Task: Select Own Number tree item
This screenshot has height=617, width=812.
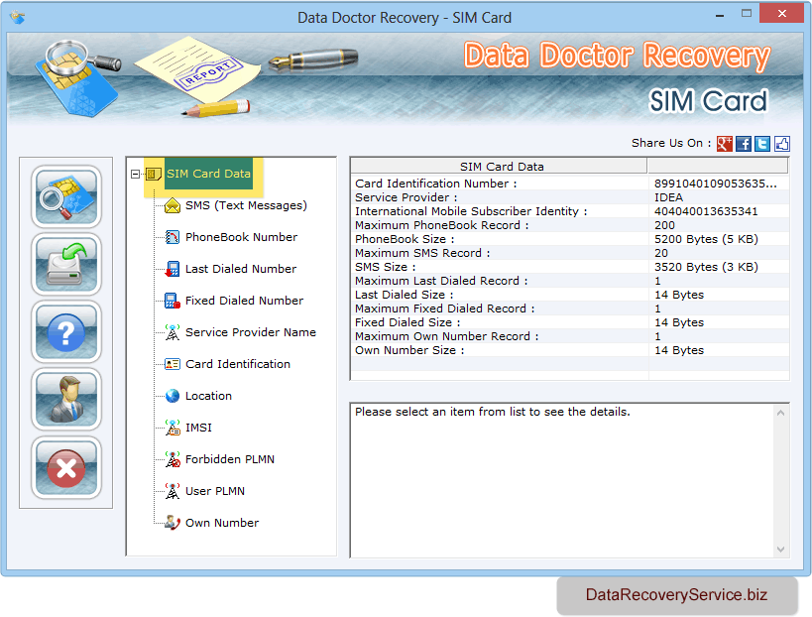Action: (x=222, y=523)
